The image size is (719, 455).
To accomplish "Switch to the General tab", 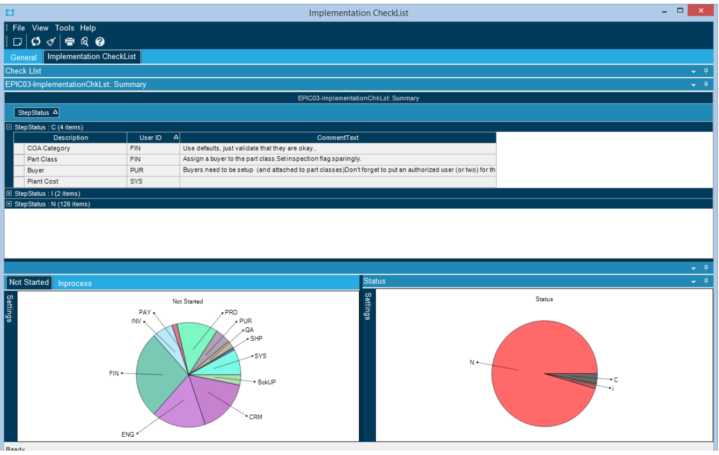I will click(x=24, y=57).
